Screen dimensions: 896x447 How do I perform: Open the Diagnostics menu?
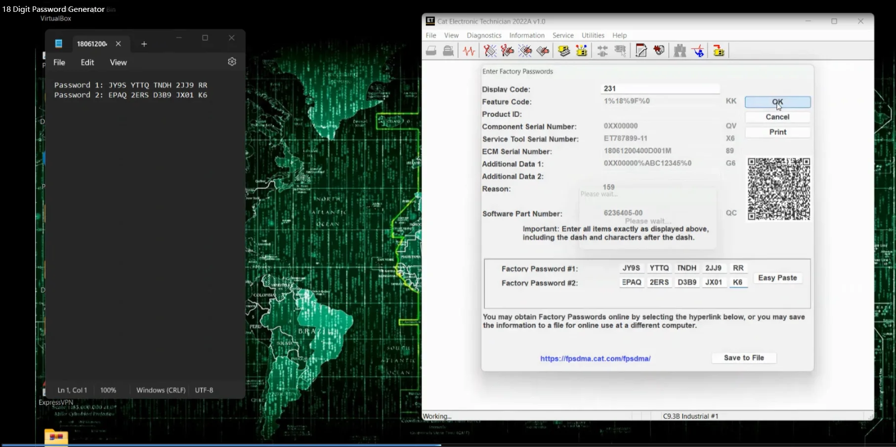[x=484, y=36]
